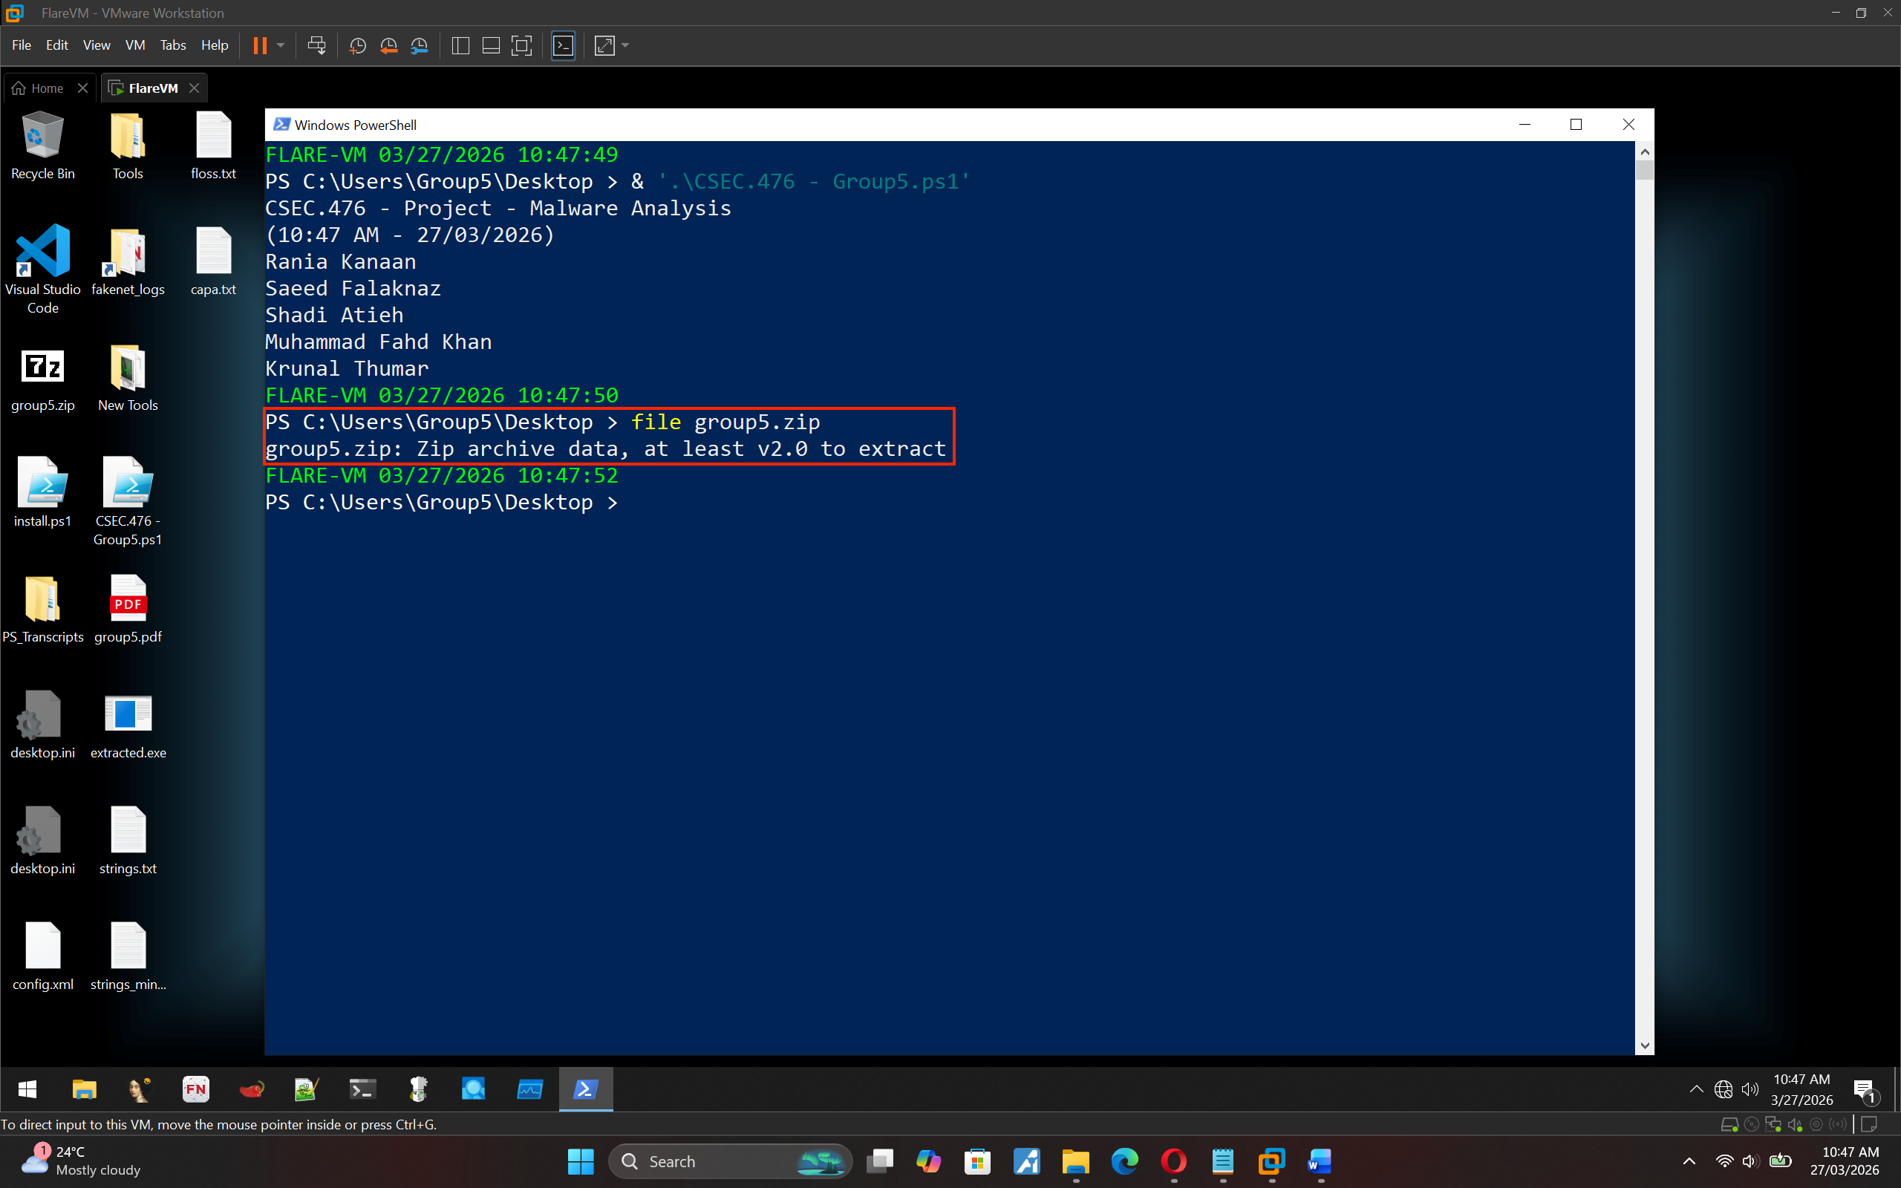
Task: Click the Send Ctrl+Alt+Del toolbar icon
Action: tap(316, 45)
